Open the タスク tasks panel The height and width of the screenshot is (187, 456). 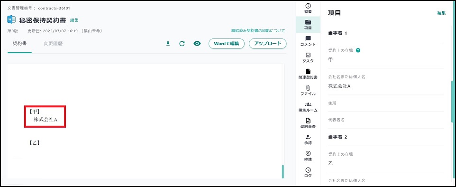[308, 58]
